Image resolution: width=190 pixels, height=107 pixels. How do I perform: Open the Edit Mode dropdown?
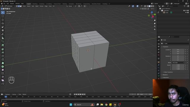coord(10,6)
